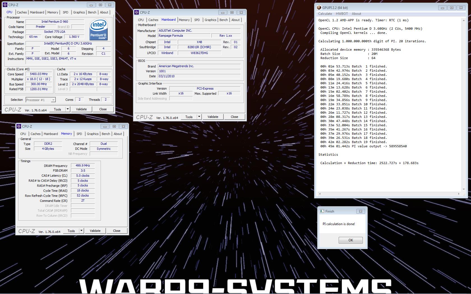Open the Memory tab in the CPU window

[53, 12]
